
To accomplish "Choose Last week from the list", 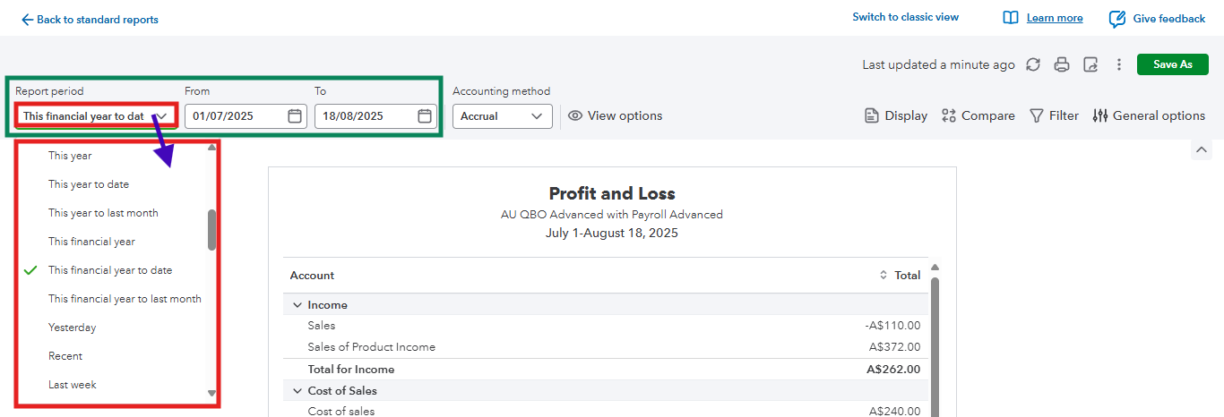I will (73, 385).
